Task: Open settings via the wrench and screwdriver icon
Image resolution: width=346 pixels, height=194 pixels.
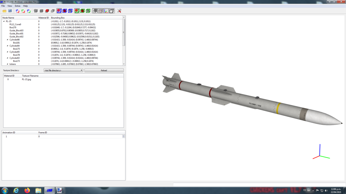Action: 119,11
